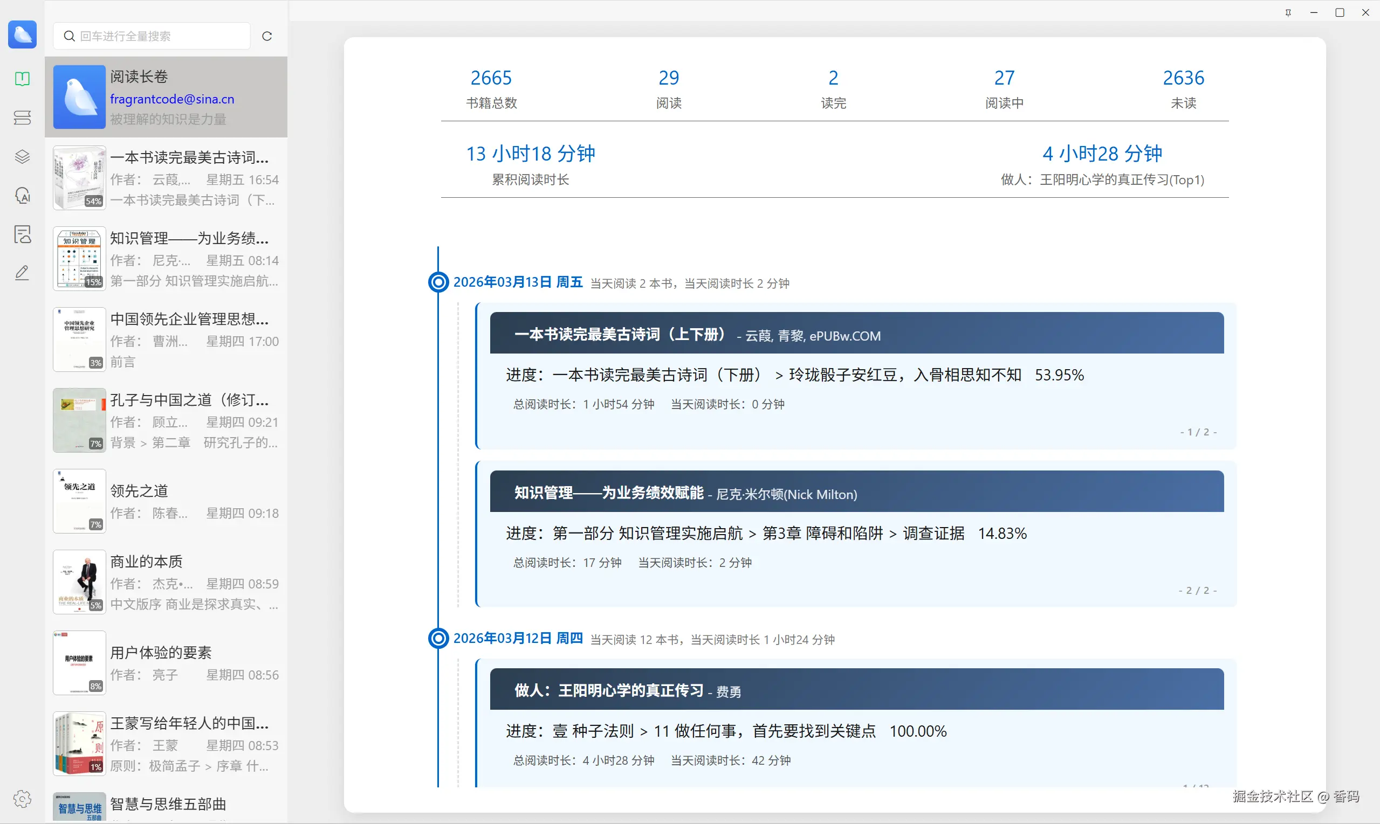Viewport: 1380px width, 824px height.
Task: Open the notes document sidebar icon
Action: click(22, 234)
